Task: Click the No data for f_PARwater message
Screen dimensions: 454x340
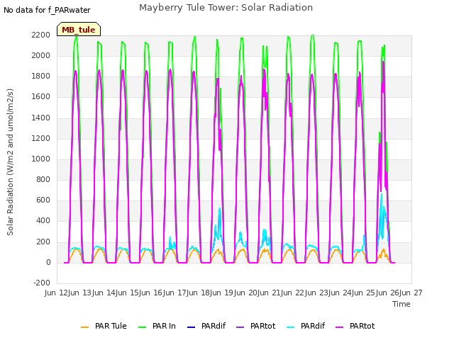Action: click(x=47, y=10)
